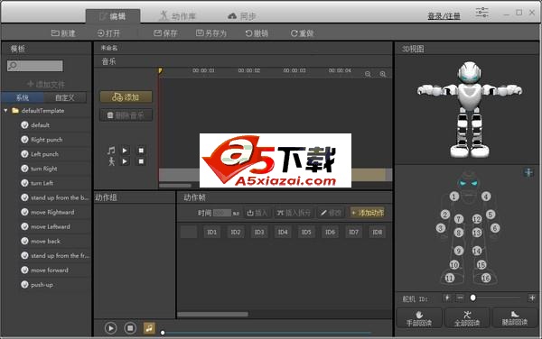The height and width of the screenshot is (339, 542).
Task: Click the 重做 redo button
Action: pyautogui.click(x=302, y=33)
